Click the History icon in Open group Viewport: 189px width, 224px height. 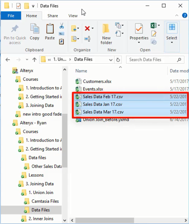(154, 42)
